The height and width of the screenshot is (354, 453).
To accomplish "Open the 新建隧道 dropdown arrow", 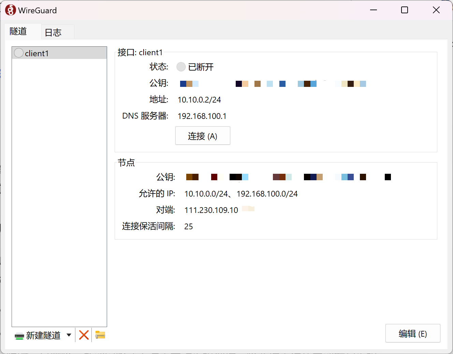I will point(69,335).
